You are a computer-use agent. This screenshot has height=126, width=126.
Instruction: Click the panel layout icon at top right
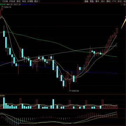click(124, 5)
